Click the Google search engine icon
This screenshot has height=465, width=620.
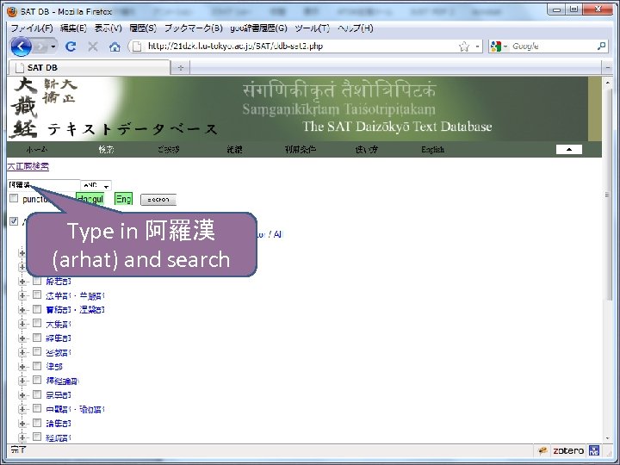[496, 46]
